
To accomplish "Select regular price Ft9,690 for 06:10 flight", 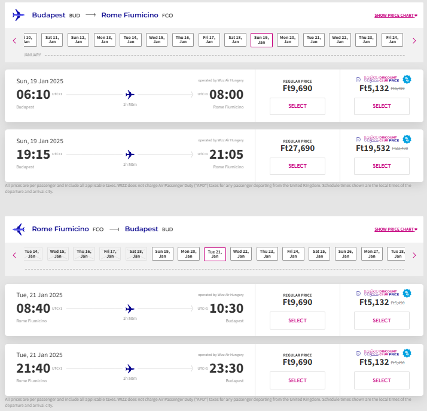I will click(x=297, y=106).
